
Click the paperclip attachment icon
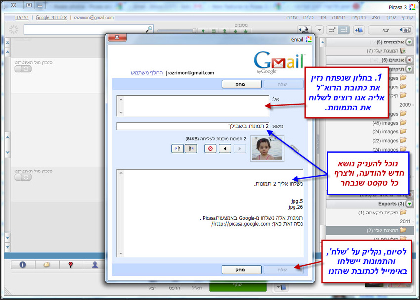294,148
